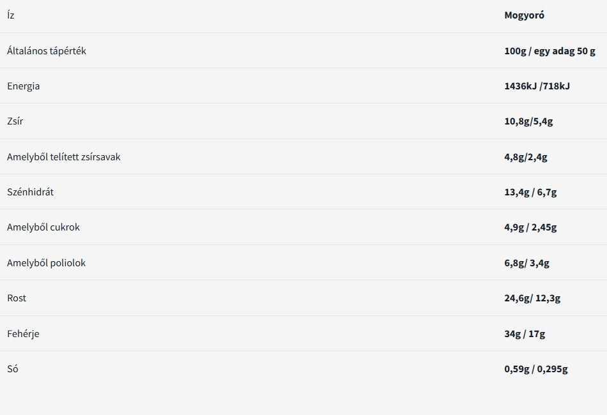The image size is (607, 415).
Task: Click the "Amelyből poliolok" label
Action: 47,263
